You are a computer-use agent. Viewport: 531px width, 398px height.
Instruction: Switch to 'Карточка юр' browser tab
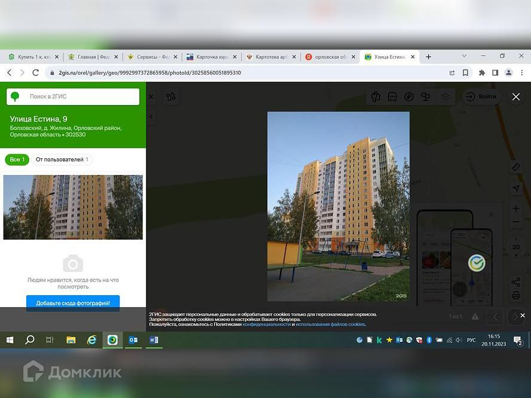(211, 57)
